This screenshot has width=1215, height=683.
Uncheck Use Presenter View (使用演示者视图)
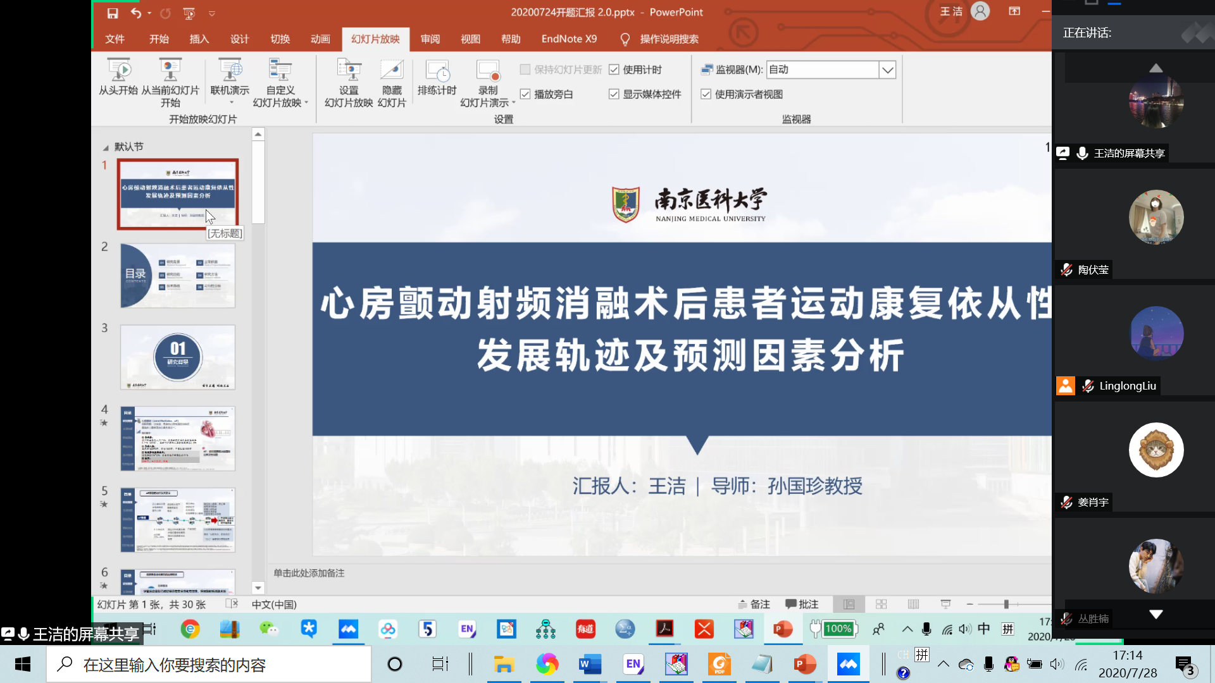pos(706,94)
